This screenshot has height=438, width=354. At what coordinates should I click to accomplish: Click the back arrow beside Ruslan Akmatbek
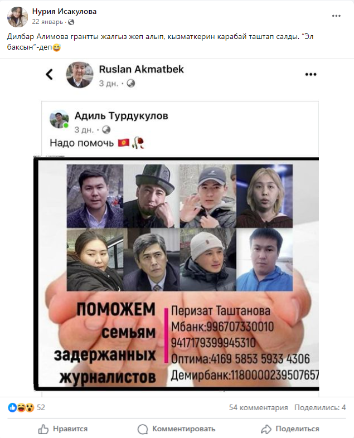pos(50,74)
